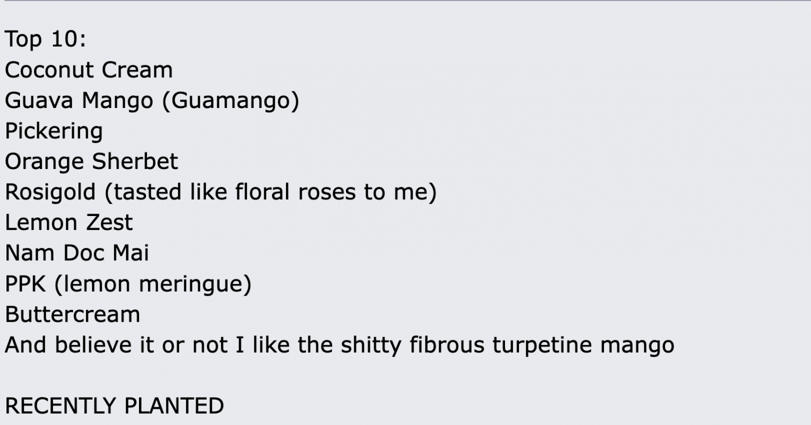This screenshot has height=425, width=811.
Task: Click the word 'Sherbet'
Action: tap(135, 161)
